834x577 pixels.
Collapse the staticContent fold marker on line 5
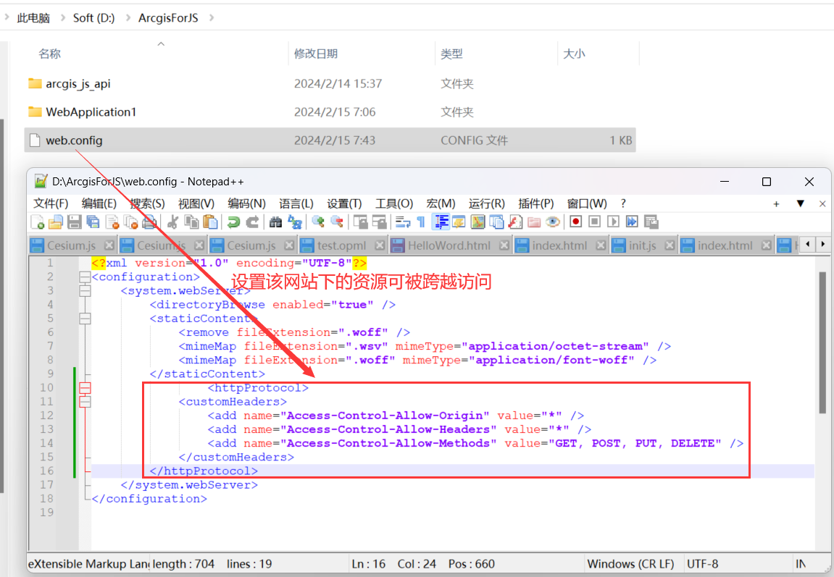click(x=85, y=318)
